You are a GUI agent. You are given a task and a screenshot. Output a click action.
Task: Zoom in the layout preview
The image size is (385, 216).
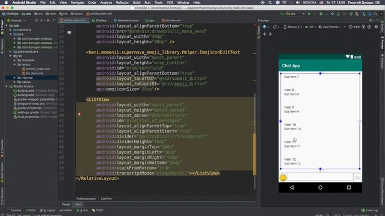click(363, 27)
